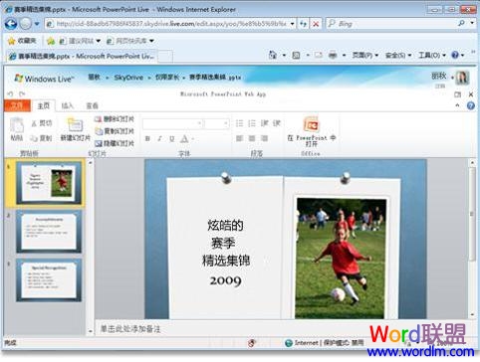Click the slide panel scroll up arrow
This screenshot has height=362, width=480.
tap(90, 163)
